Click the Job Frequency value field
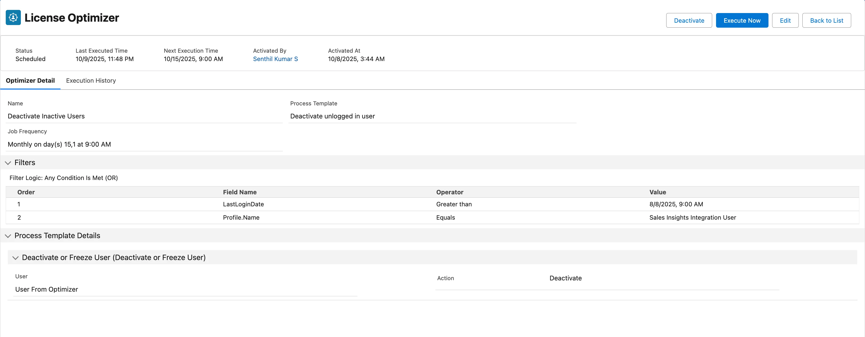 coord(59,144)
